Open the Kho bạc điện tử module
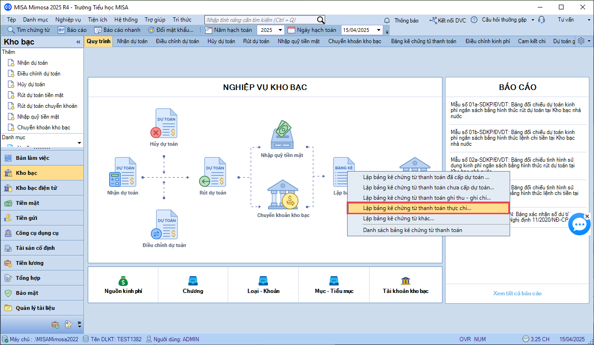 [x=42, y=188]
